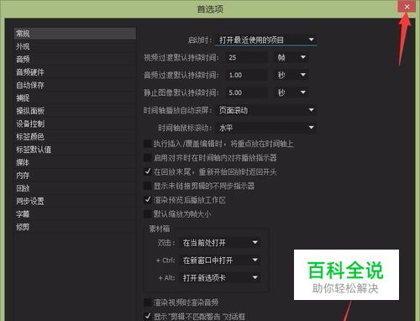Image resolution: width=420 pixels, height=321 pixels.
Task: Open 时间轴鼠标滚动 dropdown set to 水平
Action: click(266, 128)
